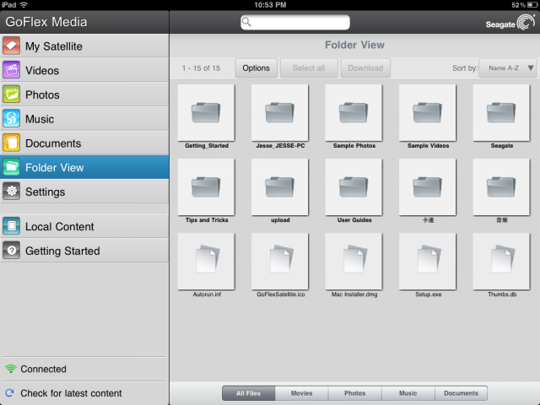Viewport: 540px width, 405px height.
Task: Tap the status bar Wi-Fi icon
Action: 24,5
